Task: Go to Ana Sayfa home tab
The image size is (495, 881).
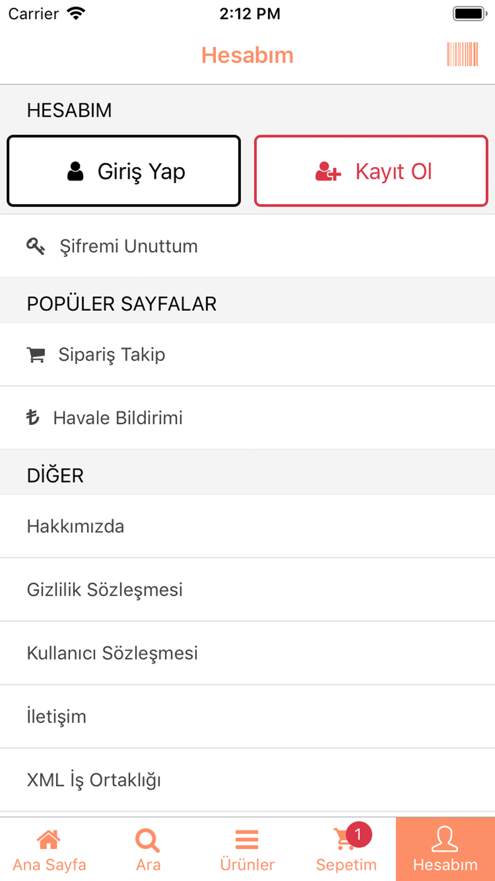Action: (x=49, y=849)
